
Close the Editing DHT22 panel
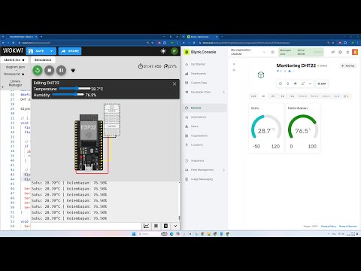pos(174,84)
